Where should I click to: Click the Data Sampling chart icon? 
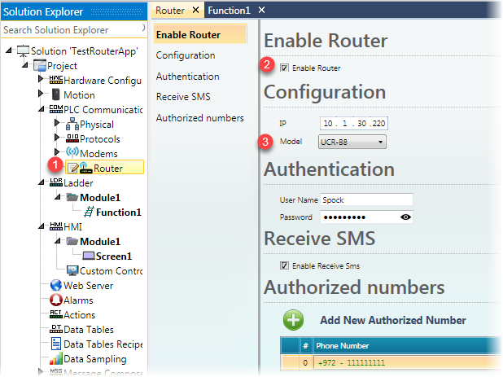tap(55, 359)
